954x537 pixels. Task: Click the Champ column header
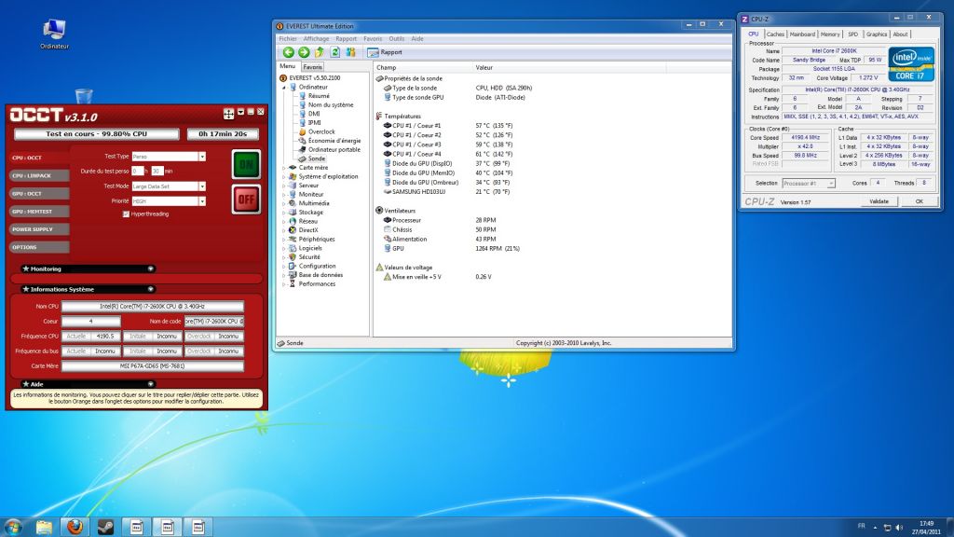[x=422, y=67]
